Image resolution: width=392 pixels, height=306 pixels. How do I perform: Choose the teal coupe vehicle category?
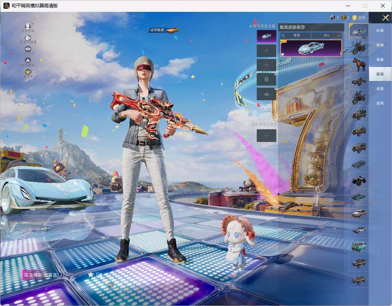pos(359,197)
